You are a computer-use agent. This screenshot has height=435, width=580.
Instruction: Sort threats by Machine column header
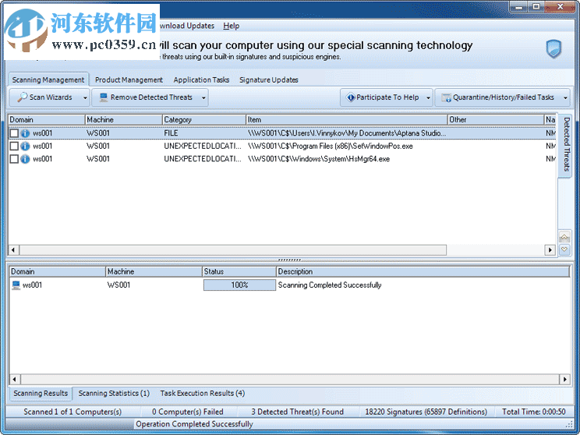pyautogui.click(x=124, y=120)
